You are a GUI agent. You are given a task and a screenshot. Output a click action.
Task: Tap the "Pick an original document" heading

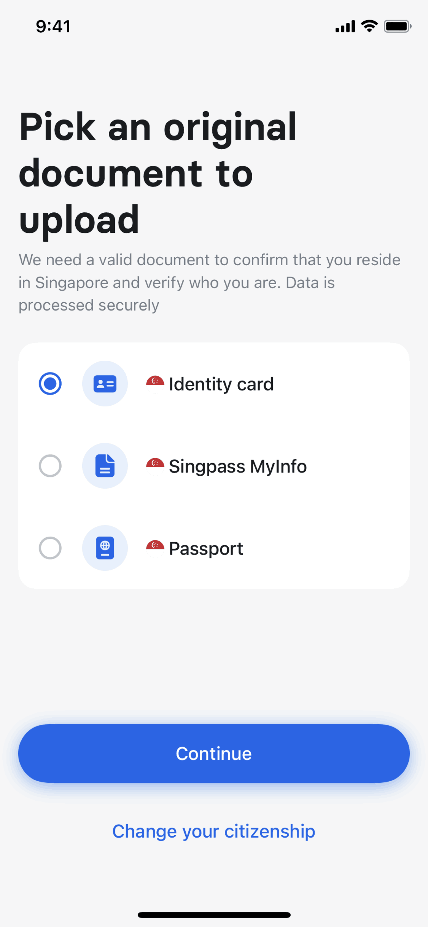click(x=158, y=173)
